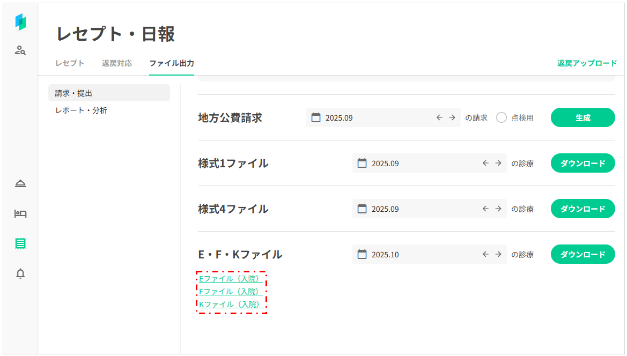The image size is (627, 356).
Task: Open the bed ward icon in sidebar
Action: [x=20, y=214]
